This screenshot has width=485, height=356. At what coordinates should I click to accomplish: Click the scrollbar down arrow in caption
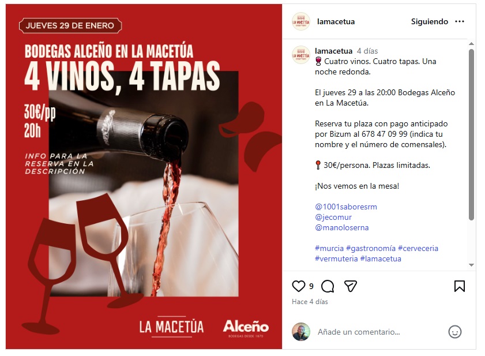(x=471, y=265)
